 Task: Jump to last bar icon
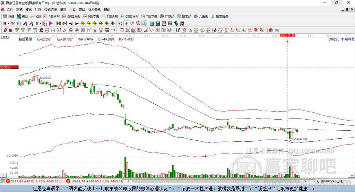pyautogui.click(x=64, y=24)
